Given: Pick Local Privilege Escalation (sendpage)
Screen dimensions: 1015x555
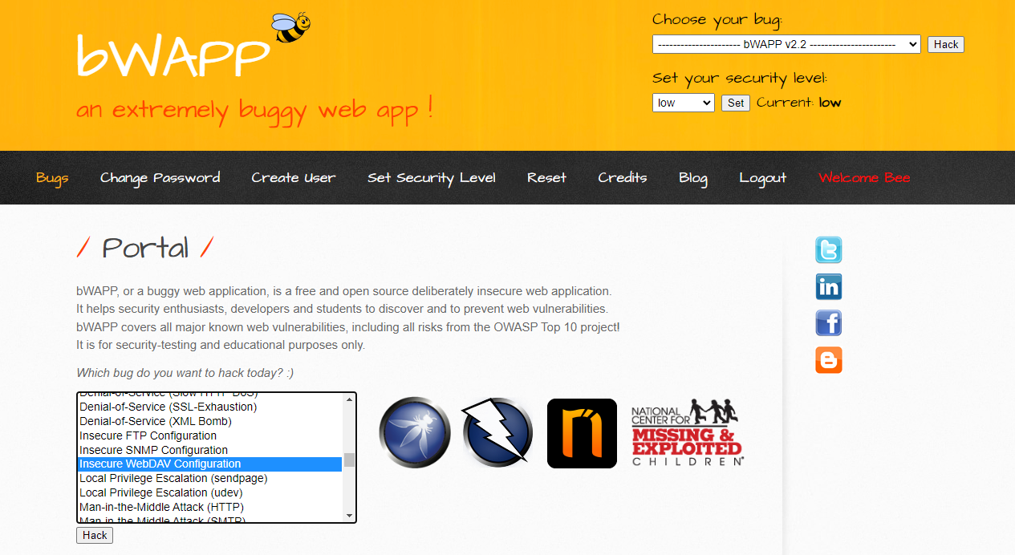Looking at the screenshot, I should pos(209,478).
